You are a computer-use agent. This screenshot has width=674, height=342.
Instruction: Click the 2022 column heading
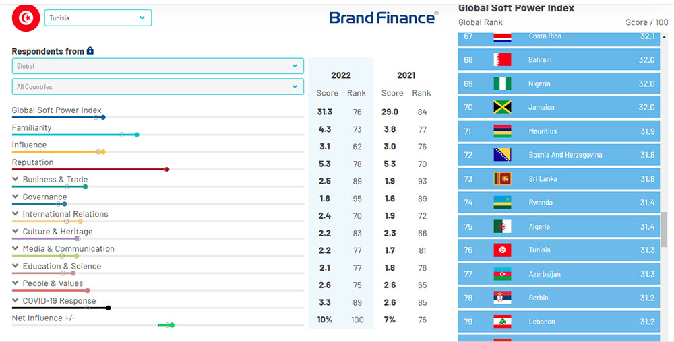[341, 75]
